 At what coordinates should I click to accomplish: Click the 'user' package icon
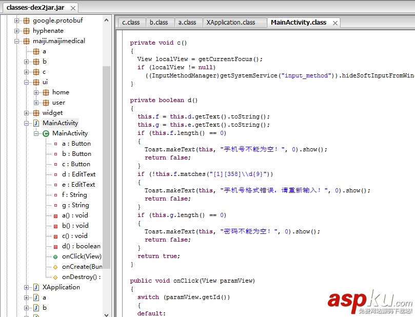[x=46, y=102]
